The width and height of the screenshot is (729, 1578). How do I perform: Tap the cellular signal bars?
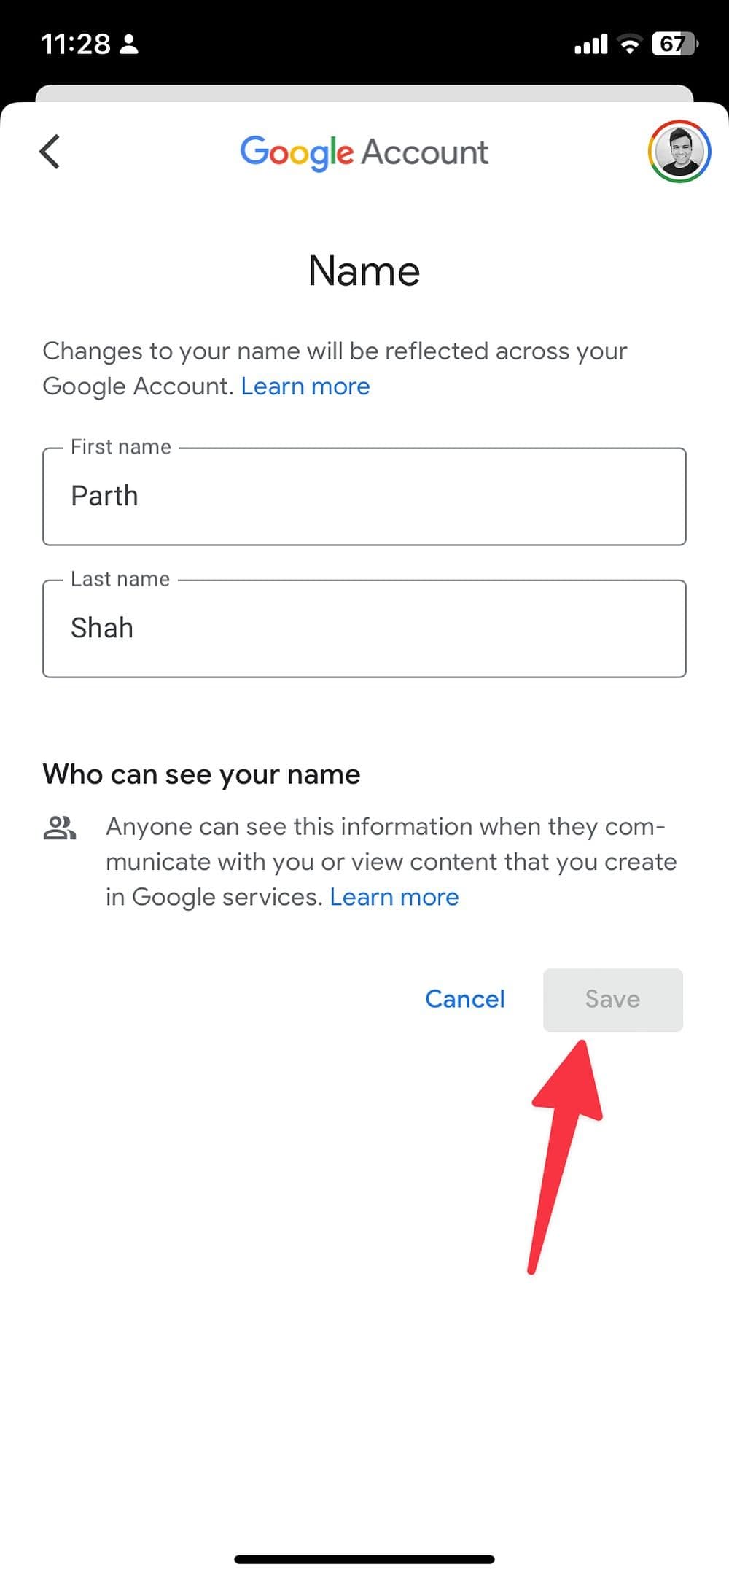click(x=590, y=45)
